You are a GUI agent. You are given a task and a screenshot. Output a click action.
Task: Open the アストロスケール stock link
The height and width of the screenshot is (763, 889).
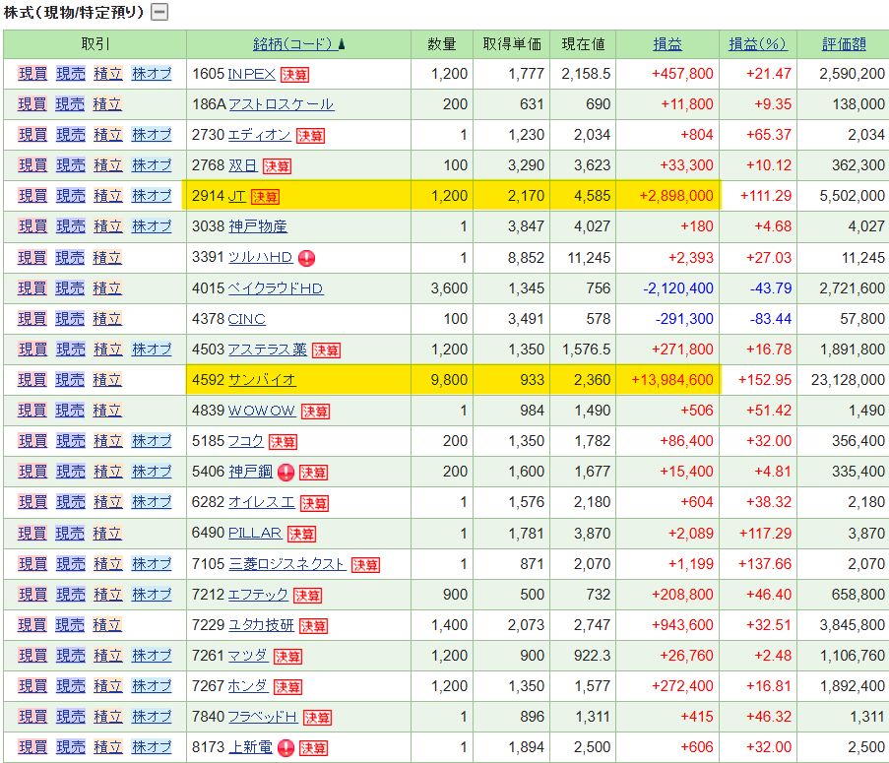282,105
